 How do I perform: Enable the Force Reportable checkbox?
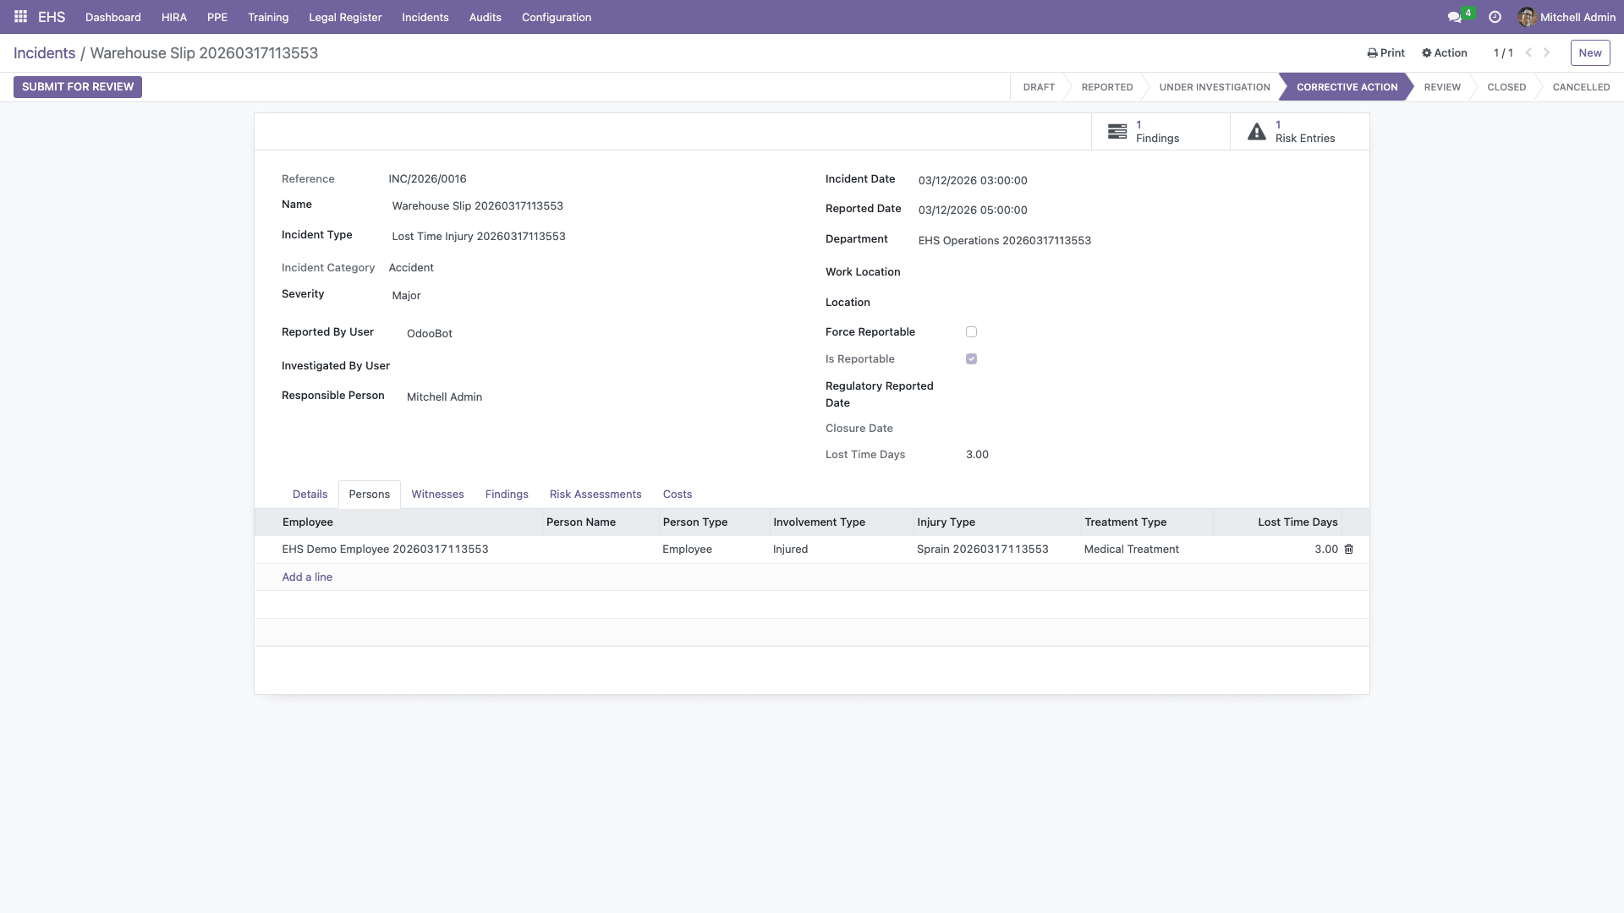click(x=971, y=332)
